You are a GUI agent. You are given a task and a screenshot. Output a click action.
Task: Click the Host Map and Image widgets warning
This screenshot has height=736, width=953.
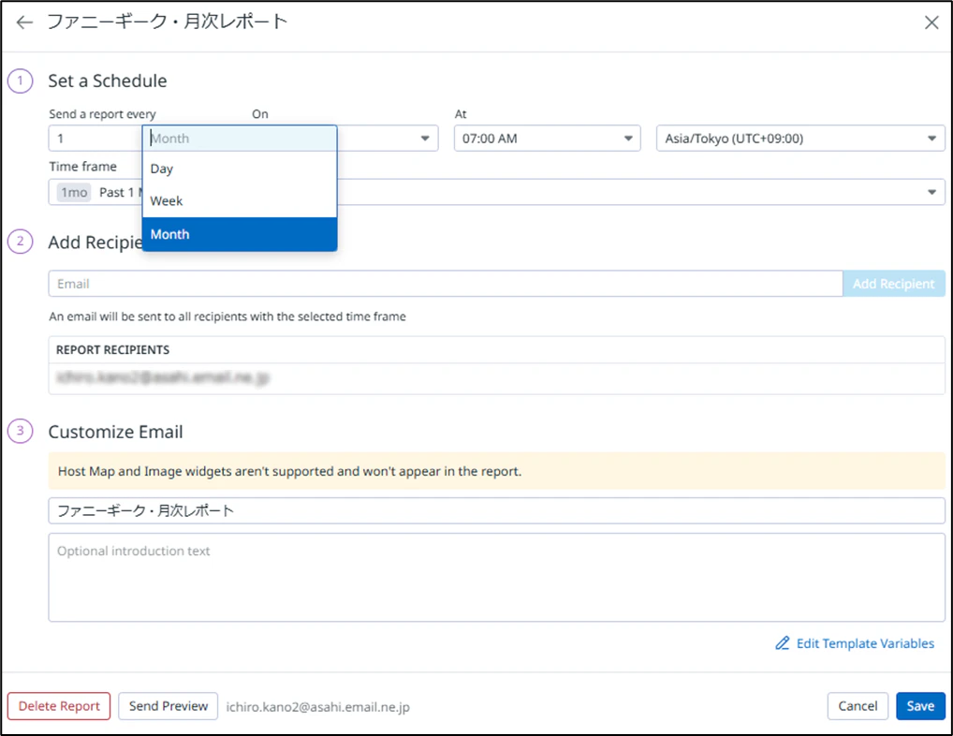[496, 471]
